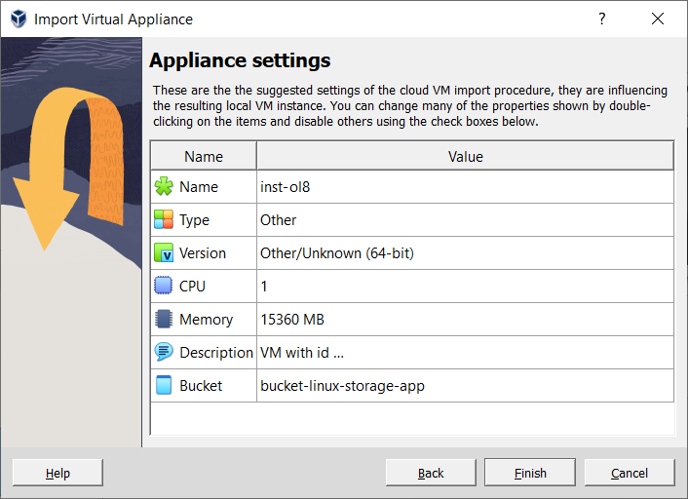Select the inst-ol8 name value
The height and width of the screenshot is (499, 688).
tap(465, 186)
